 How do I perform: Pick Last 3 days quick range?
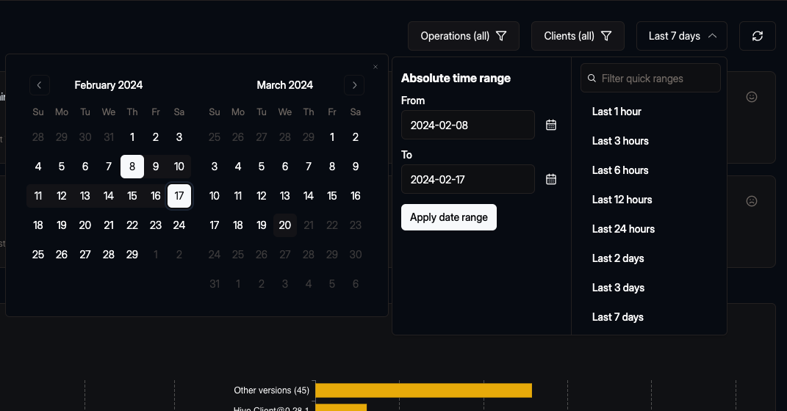pos(618,288)
